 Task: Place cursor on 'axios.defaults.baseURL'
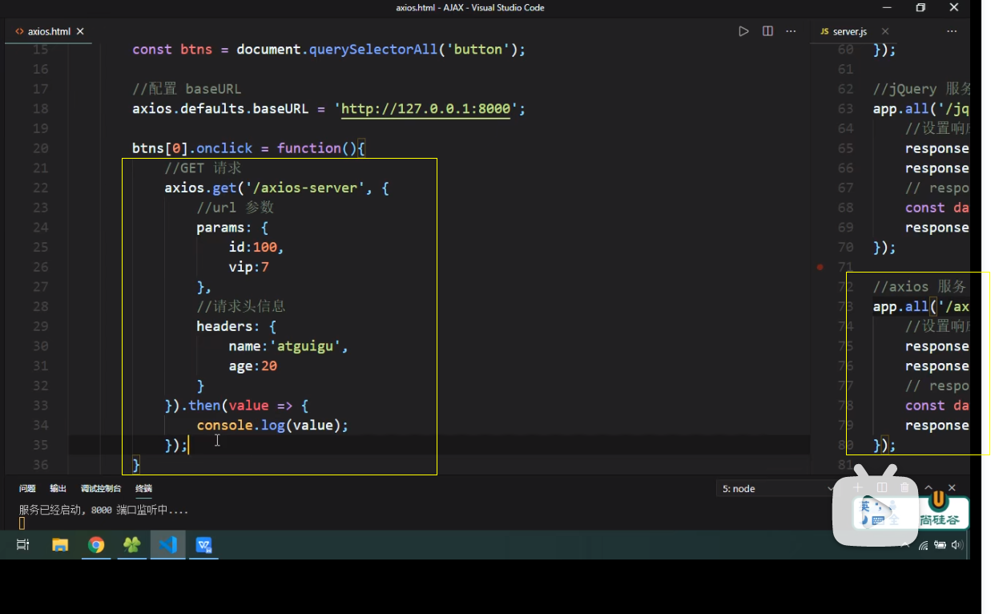point(220,109)
